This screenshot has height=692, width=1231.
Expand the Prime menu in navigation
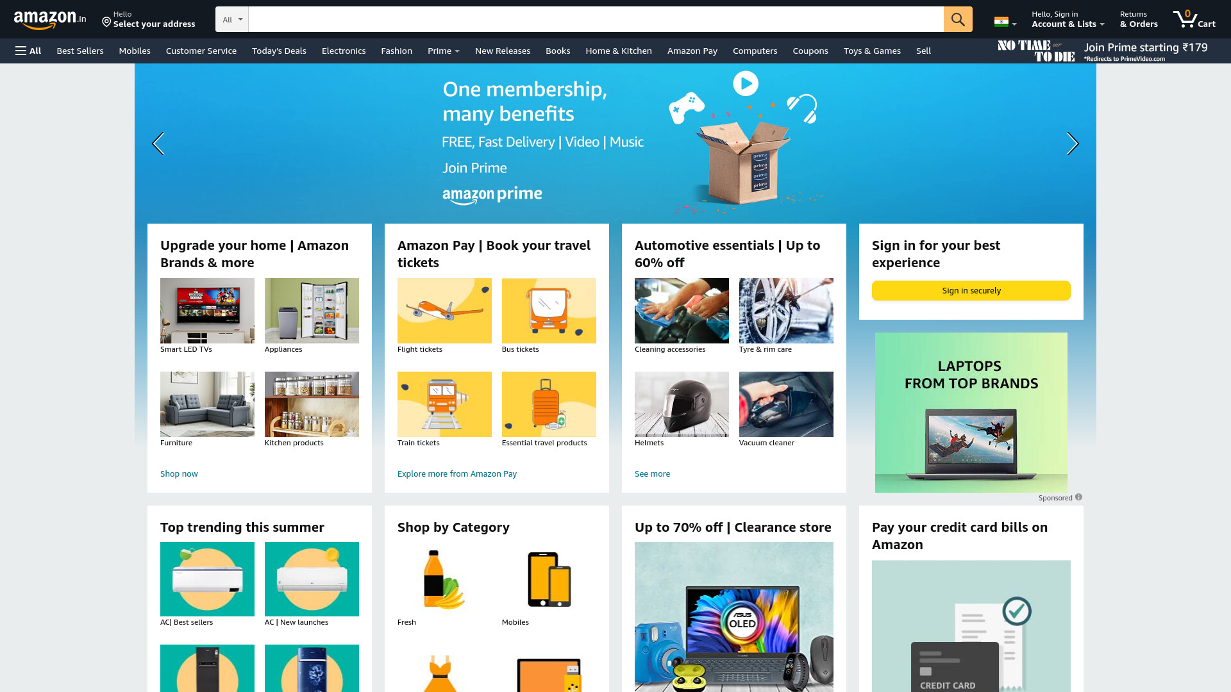pyautogui.click(x=444, y=51)
